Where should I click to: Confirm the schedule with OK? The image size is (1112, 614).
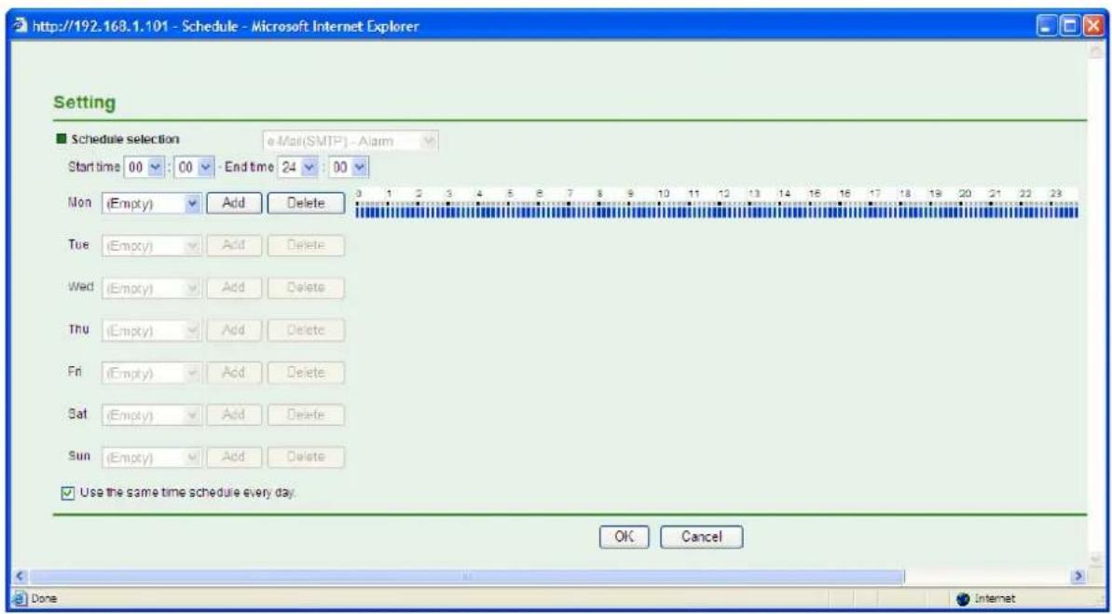click(x=624, y=537)
